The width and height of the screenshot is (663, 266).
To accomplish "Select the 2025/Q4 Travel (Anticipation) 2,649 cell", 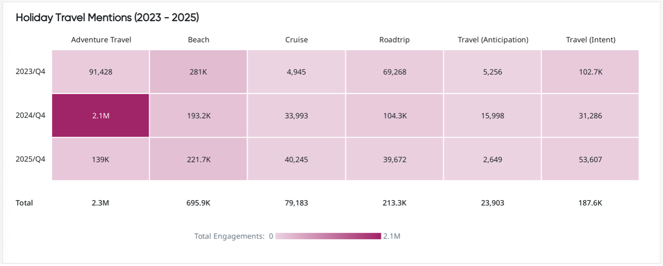I will tap(492, 159).
